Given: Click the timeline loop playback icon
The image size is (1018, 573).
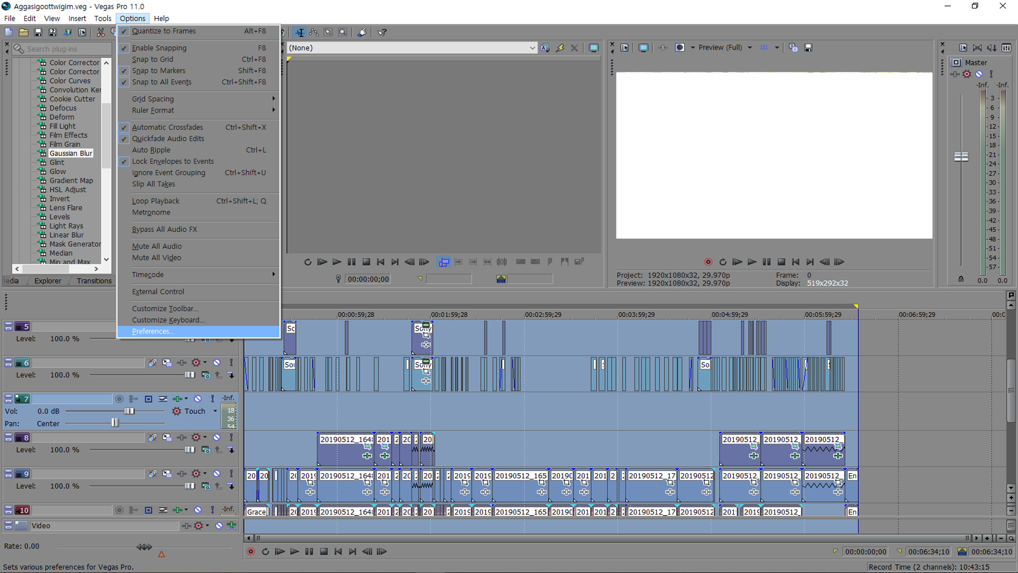Looking at the screenshot, I should click(265, 552).
